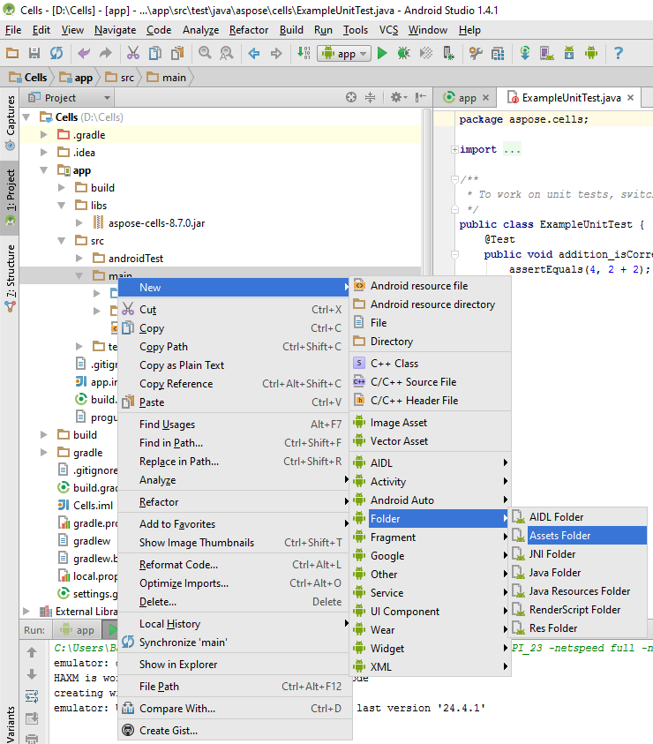Viewport: 653px width, 744px height.
Task: Click the Help question mark icon
Action: [x=619, y=53]
